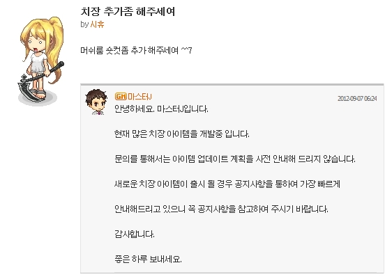Open author 시휴's profile link
Viewport: 385px width, 279px height.
click(97, 24)
